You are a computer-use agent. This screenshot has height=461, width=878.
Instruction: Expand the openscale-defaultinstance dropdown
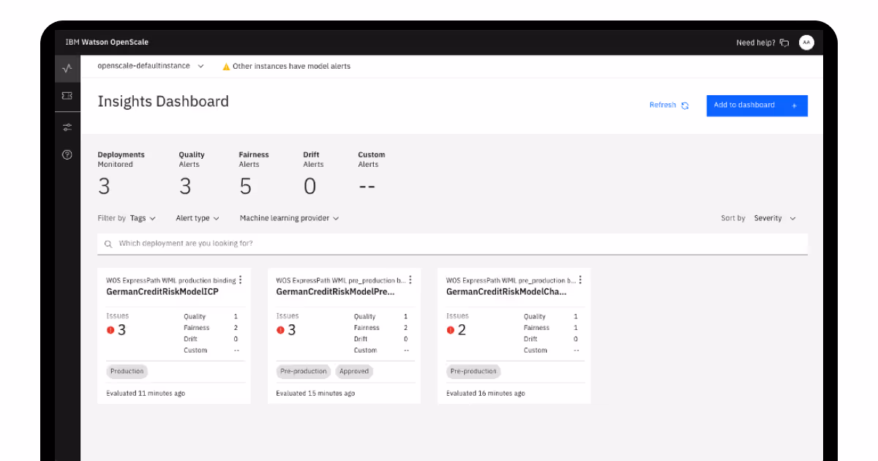[x=200, y=65]
